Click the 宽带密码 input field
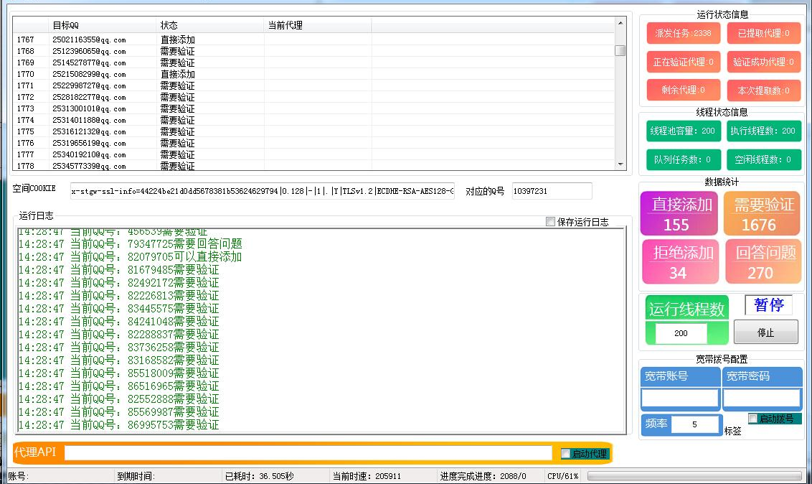This screenshot has height=484, width=812. point(762,399)
